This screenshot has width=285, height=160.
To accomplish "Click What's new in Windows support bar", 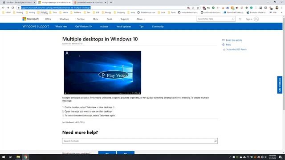I will pos(61,27).
